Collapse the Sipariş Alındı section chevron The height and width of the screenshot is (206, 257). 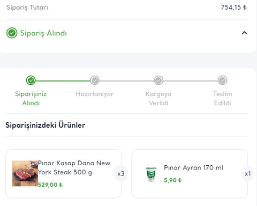coord(244,33)
